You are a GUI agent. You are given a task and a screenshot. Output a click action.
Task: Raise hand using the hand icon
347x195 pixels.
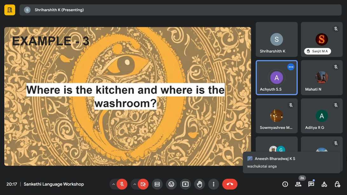click(x=200, y=184)
